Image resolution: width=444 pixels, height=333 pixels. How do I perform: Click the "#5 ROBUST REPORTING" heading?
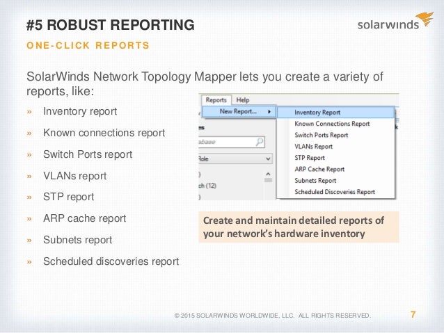point(111,25)
